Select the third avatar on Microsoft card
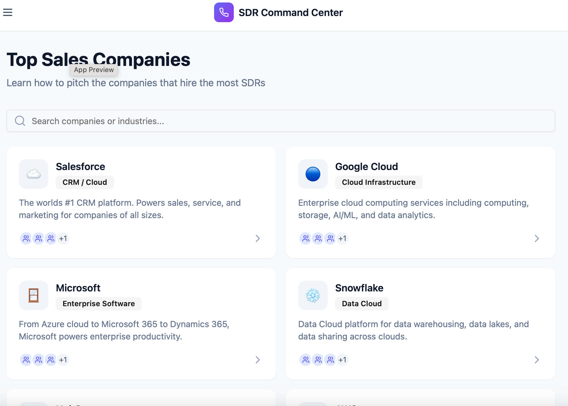Image resolution: width=568 pixels, height=406 pixels. [x=51, y=359]
